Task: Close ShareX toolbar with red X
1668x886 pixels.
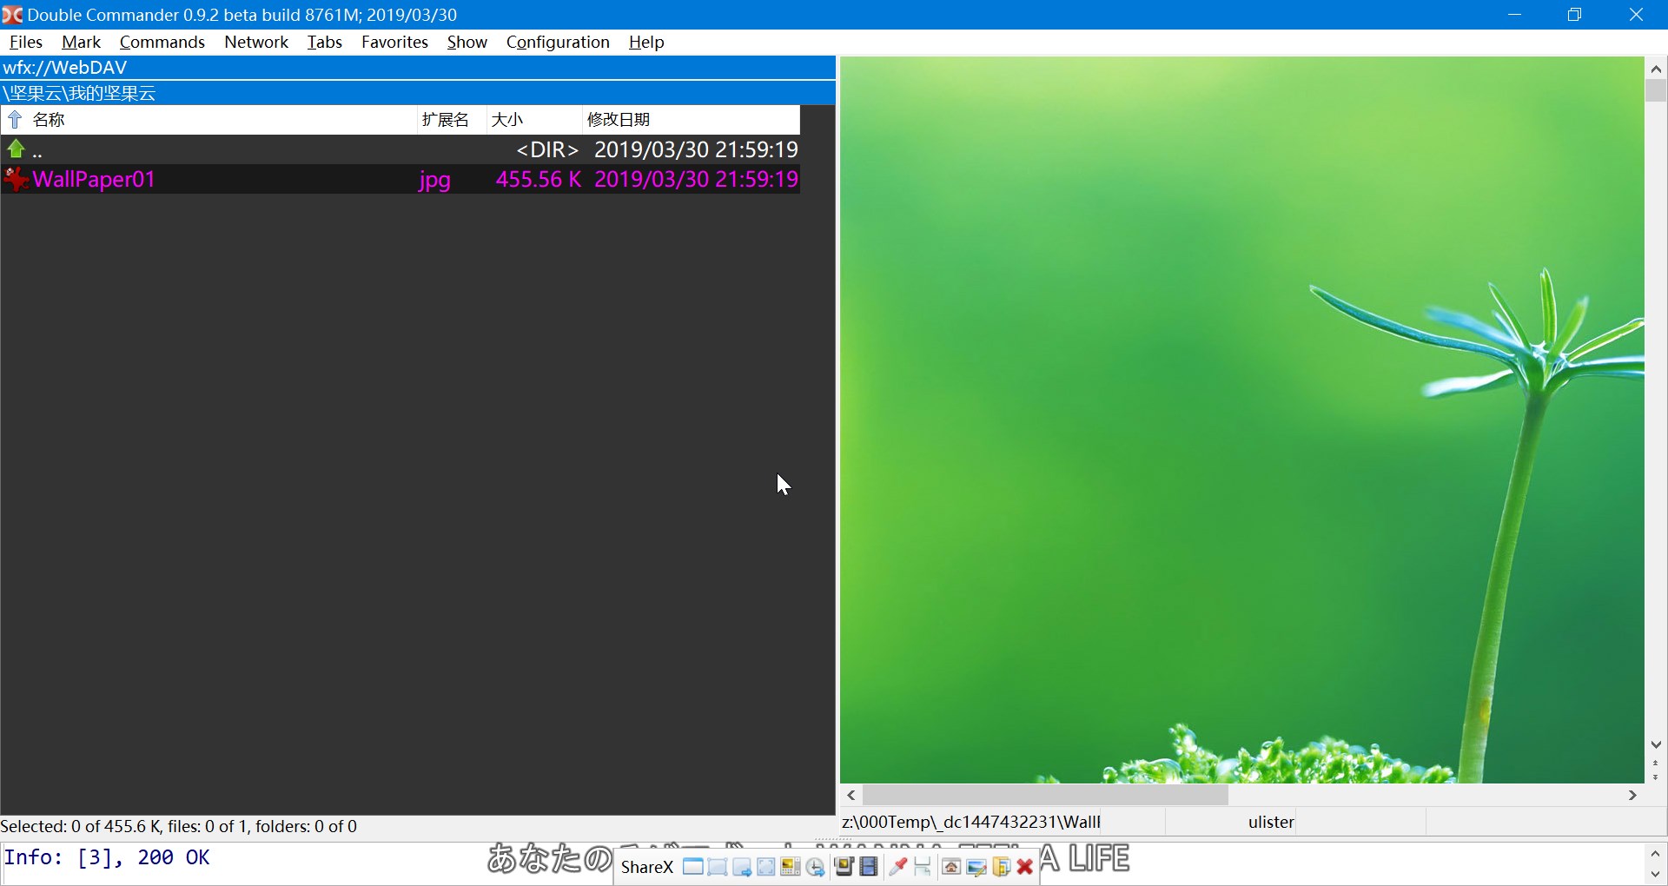Action: click(1025, 867)
